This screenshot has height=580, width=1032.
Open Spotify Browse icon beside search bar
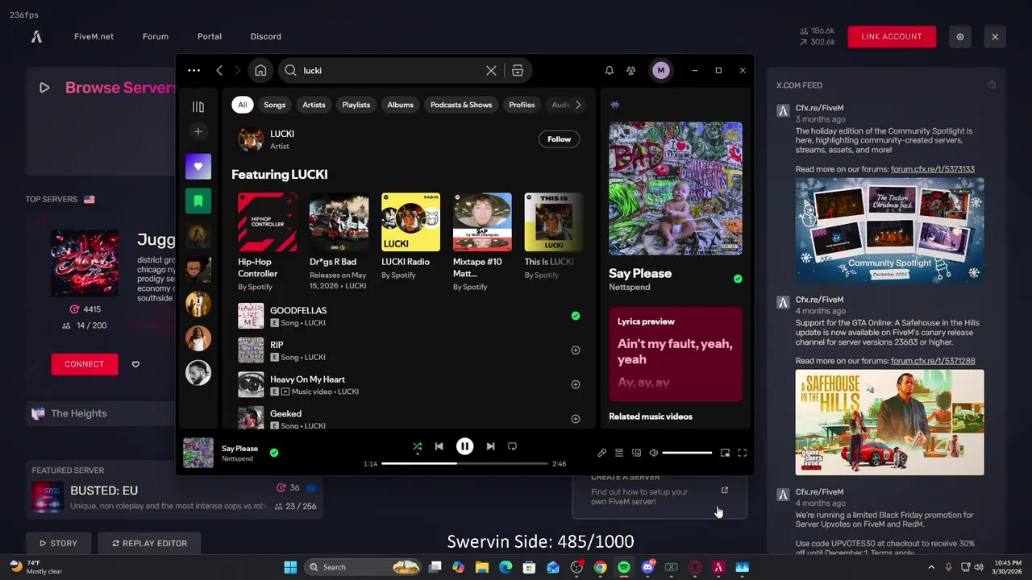pos(518,71)
